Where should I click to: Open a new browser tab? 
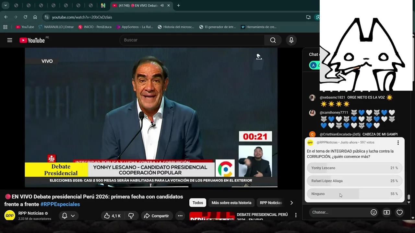coord(178,6)
